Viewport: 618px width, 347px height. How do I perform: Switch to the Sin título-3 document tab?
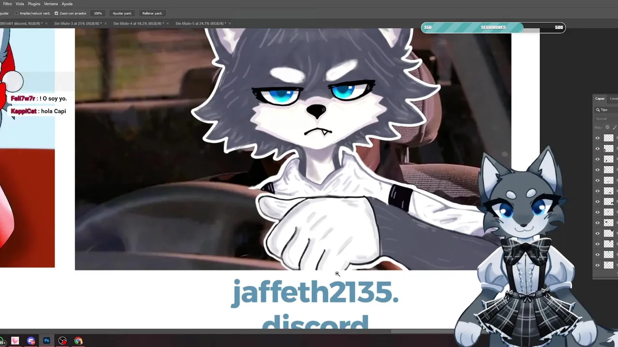78,23
